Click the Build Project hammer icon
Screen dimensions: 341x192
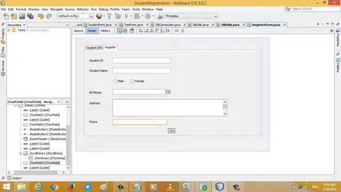pos(109,16)
